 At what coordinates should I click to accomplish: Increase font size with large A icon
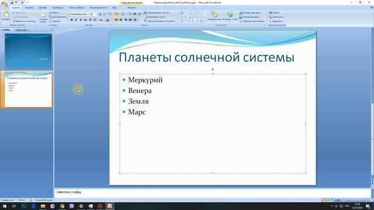coord(100,14)
